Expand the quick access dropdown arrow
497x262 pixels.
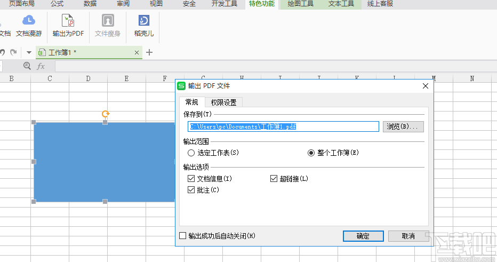(29, 53)
